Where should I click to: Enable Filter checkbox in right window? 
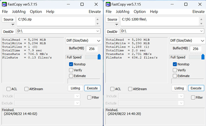[193, 98]
